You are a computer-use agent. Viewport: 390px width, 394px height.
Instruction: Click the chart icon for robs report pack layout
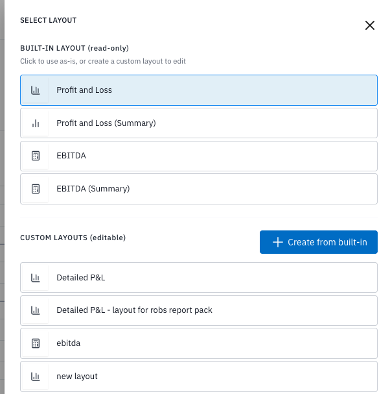(36, 310)
